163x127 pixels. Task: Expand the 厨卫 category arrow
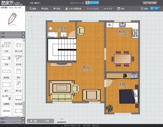pyautogui.click(x=23, y=119)
